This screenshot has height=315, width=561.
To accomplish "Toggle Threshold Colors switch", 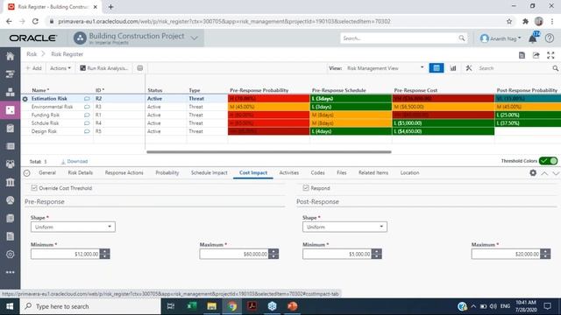I will 548,161.
